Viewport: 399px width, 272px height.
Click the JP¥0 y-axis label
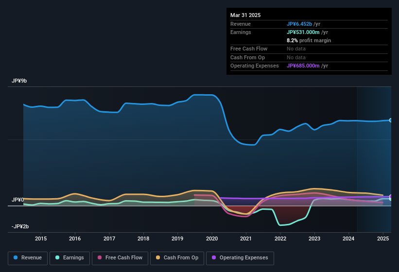click(x=17, y=200)
